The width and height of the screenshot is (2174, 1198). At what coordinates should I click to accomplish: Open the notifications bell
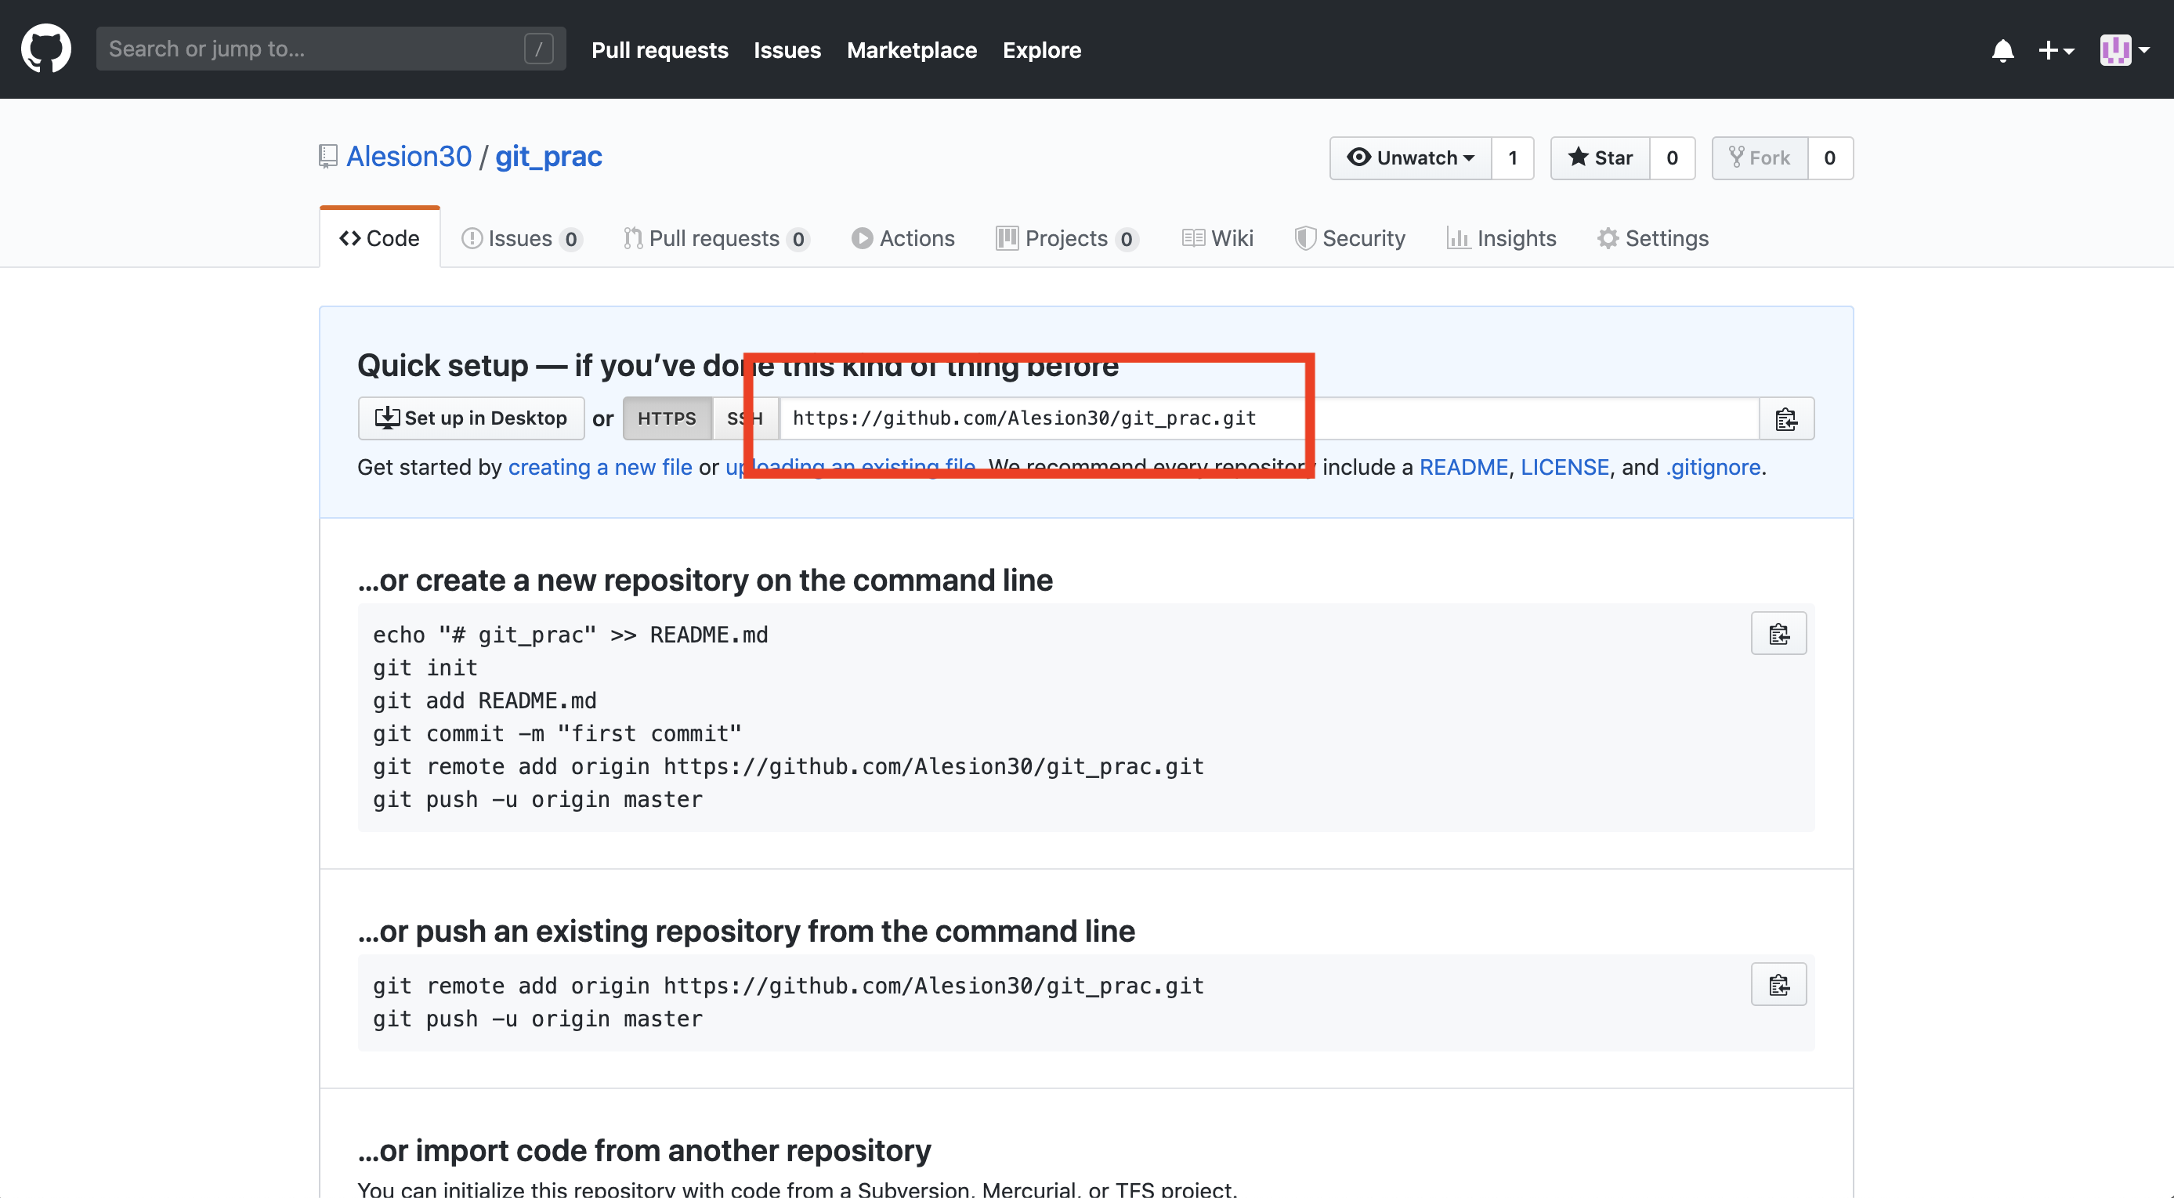(x=2002, y=51)
